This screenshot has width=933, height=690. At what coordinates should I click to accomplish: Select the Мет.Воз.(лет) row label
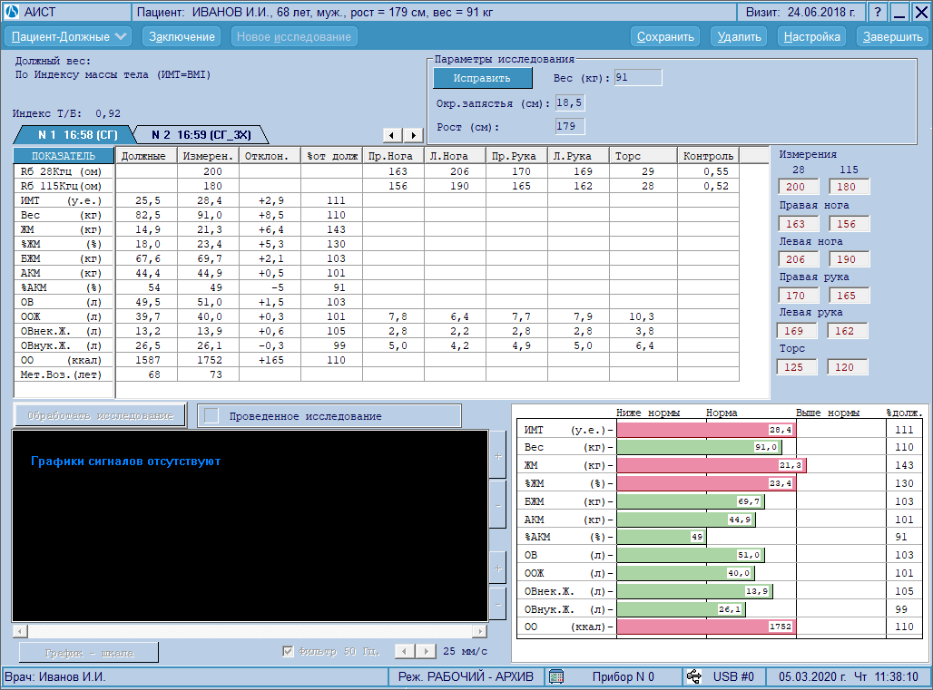click(64, 375)
